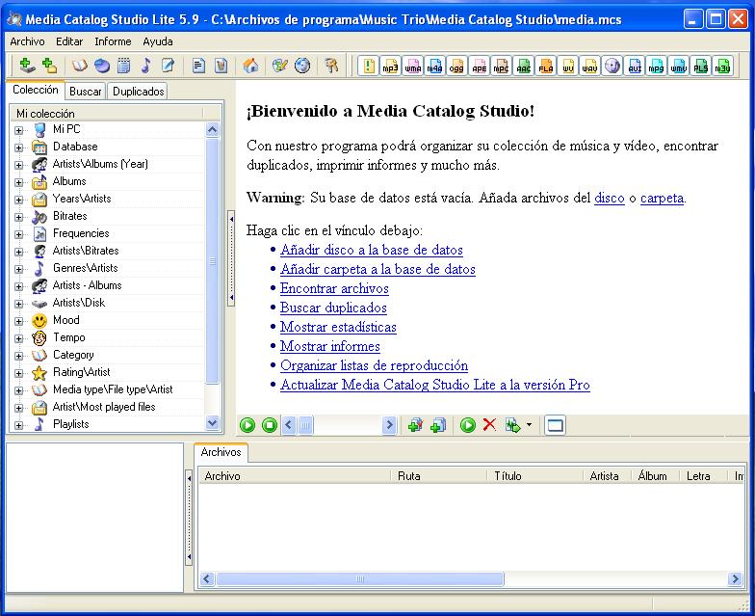Click the AAC file type icon
Image resolution: width=755 pixels, height=616 pixels.
(x=524, y=66)
